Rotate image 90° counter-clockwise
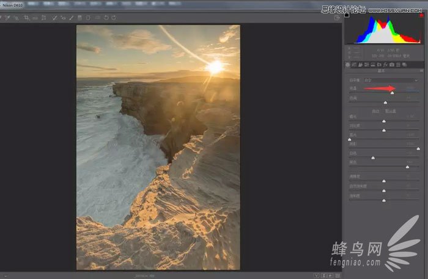Image resolution: width=428 pixels, height=279 pixels. (106, 18)
